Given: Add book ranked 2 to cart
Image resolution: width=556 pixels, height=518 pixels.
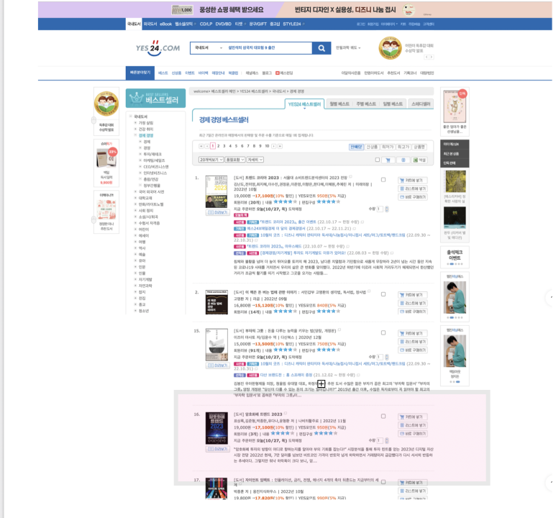Looking at the screenshot, I should pyautogui.click(x=413, y=295).
